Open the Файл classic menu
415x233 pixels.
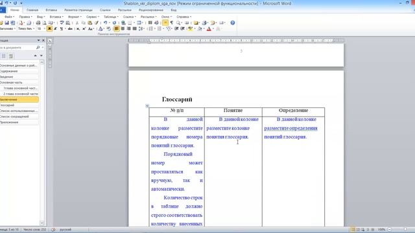[x=9, y=17]
